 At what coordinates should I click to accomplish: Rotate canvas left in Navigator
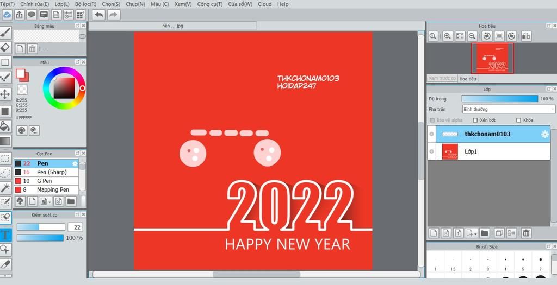click(x=487, y=36)
